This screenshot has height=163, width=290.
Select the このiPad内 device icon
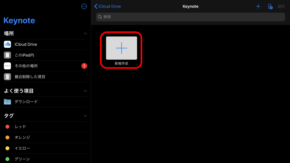click(8, 55)
